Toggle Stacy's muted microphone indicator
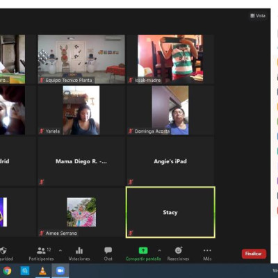Screen dimensions: 278x278 pos(131,233)
